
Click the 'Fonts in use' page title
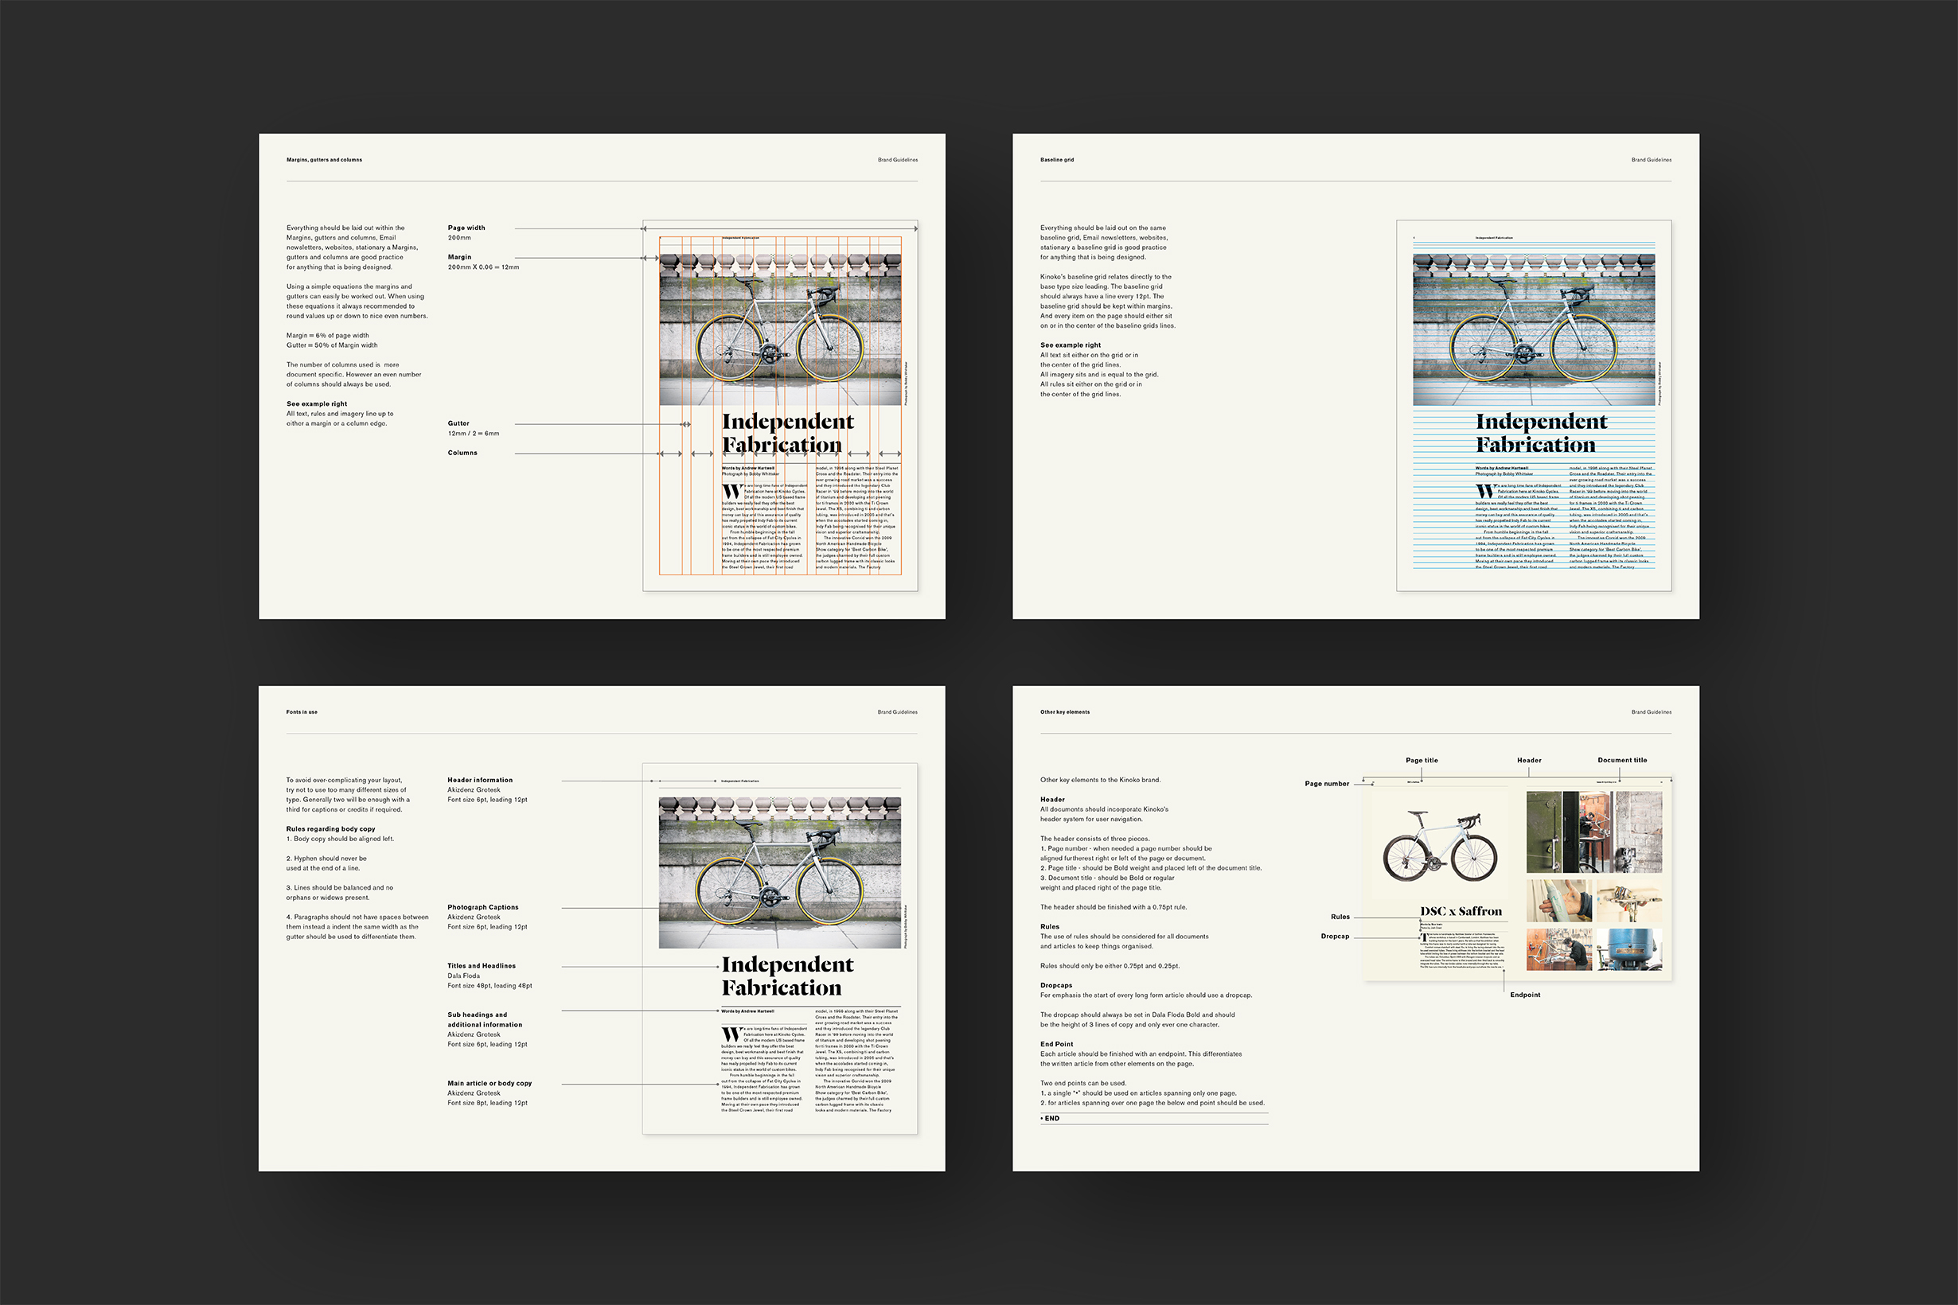(x=302, y=712)
